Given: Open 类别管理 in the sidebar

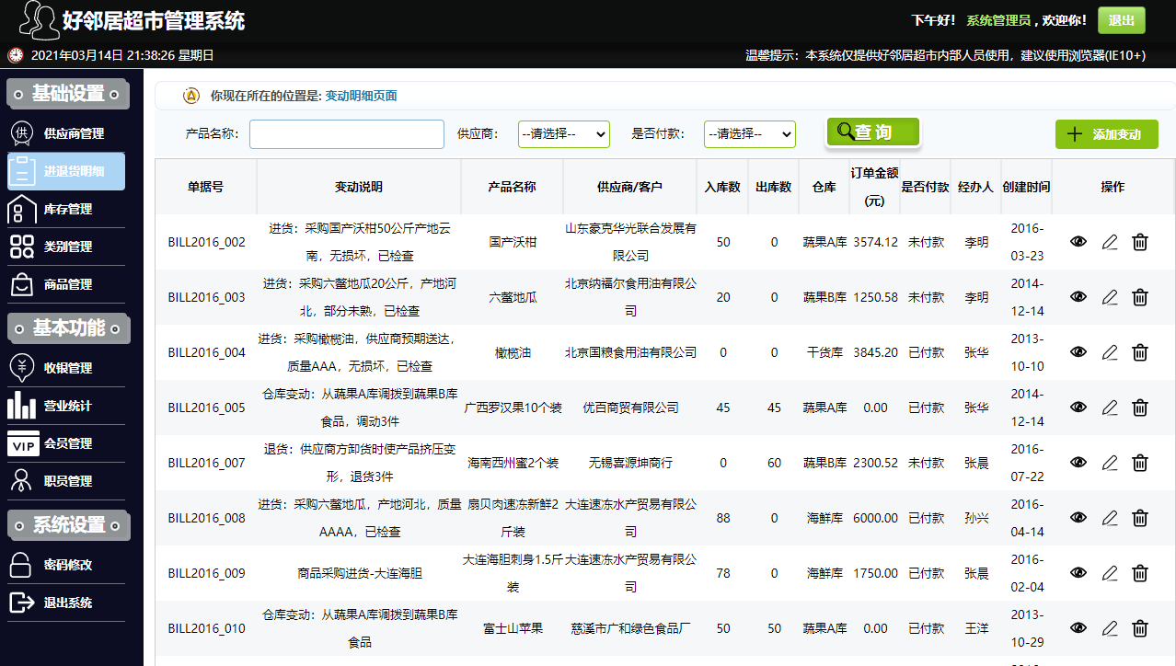Looking at the screenshot, I should click(66, 247).
